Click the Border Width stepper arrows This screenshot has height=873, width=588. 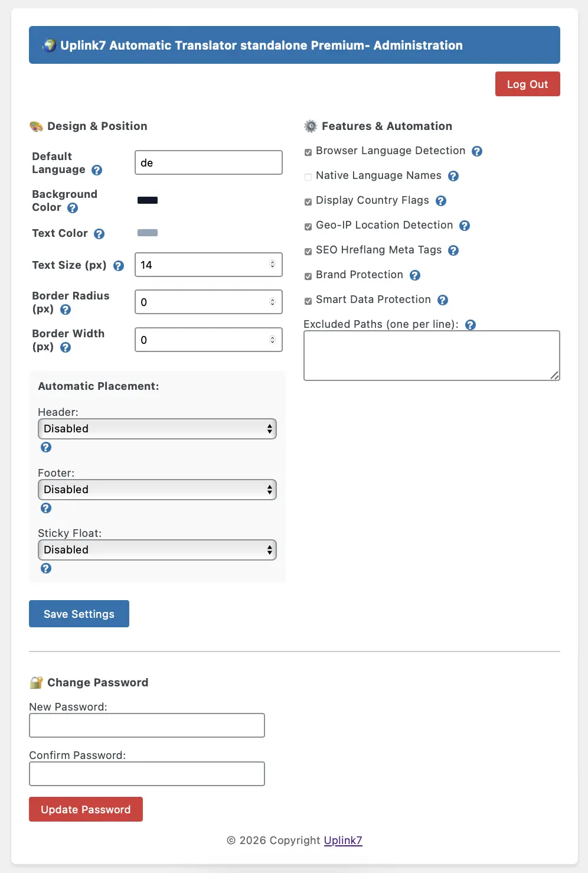(x=272, y=340)
